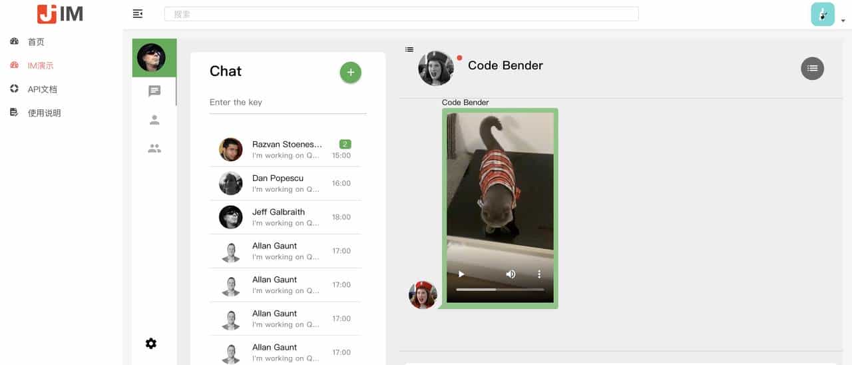This screenshot has width=852, height=365.
Task: Open settings with the gear icon
Action: click(151, 344)
